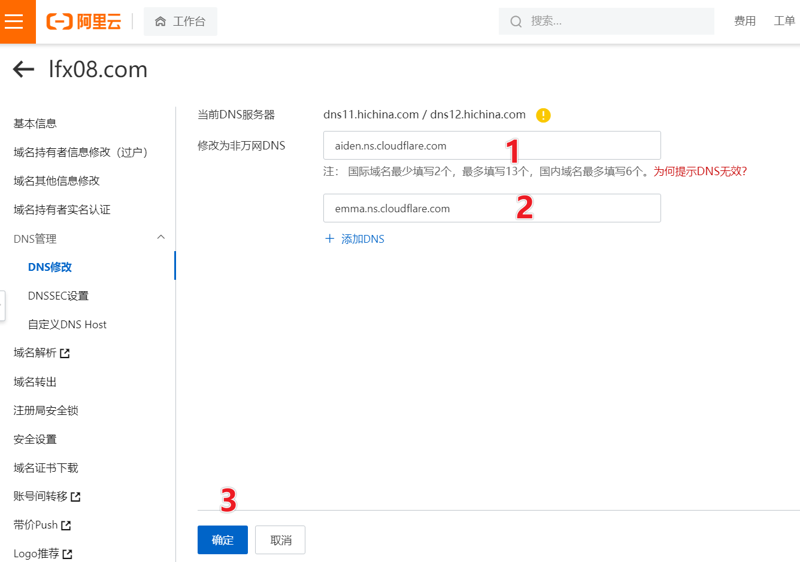Click the current DNS servers dns11.hichina.com text

[425, 115]
